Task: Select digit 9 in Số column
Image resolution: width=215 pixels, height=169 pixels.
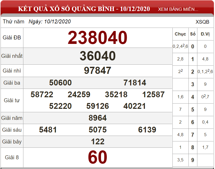Action: [x=193, y=160]
